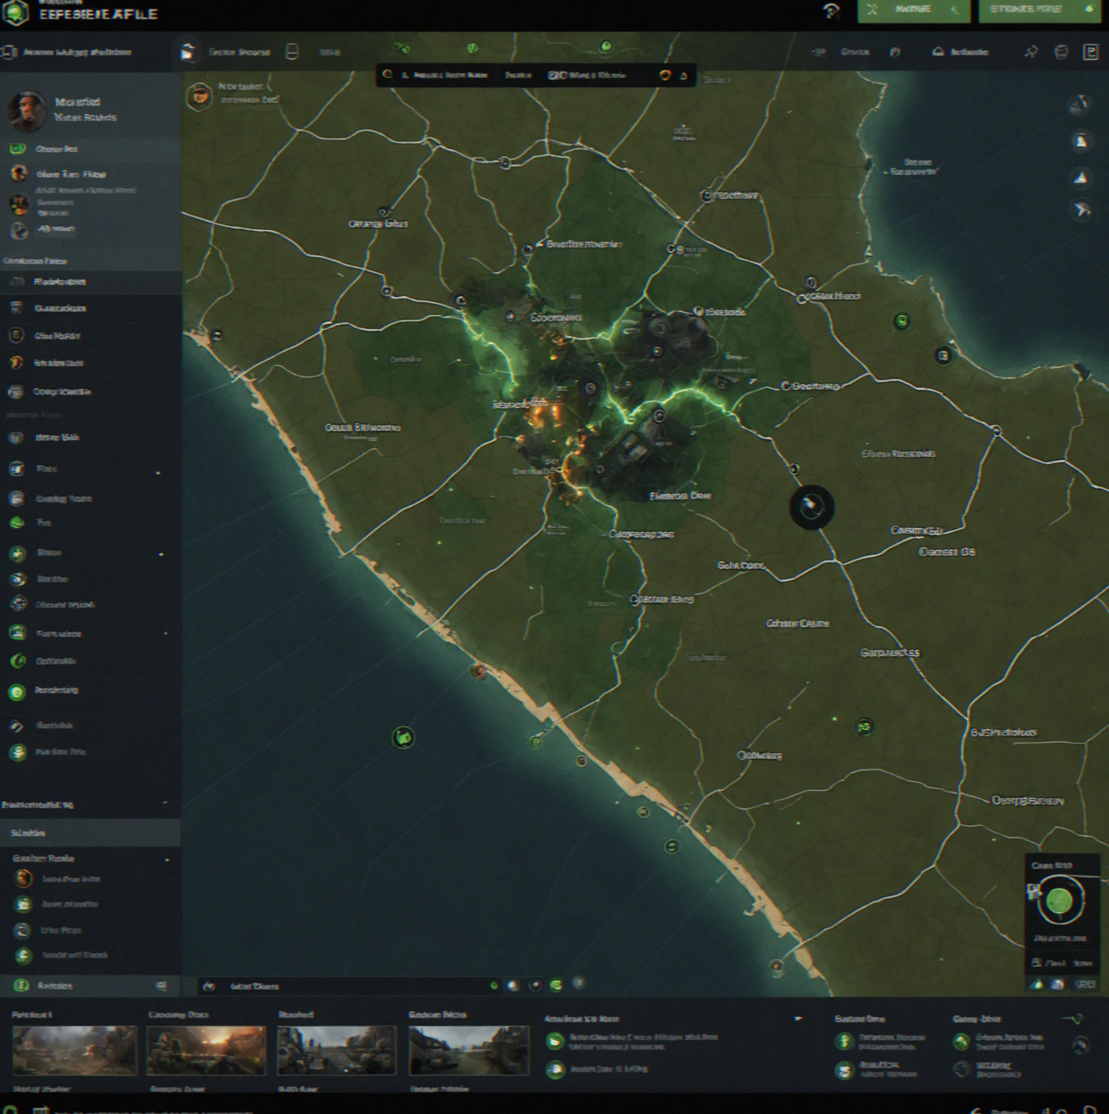Select the airplane-shaped map tool icon
1109x1114 pixels.
[1082, 210]
